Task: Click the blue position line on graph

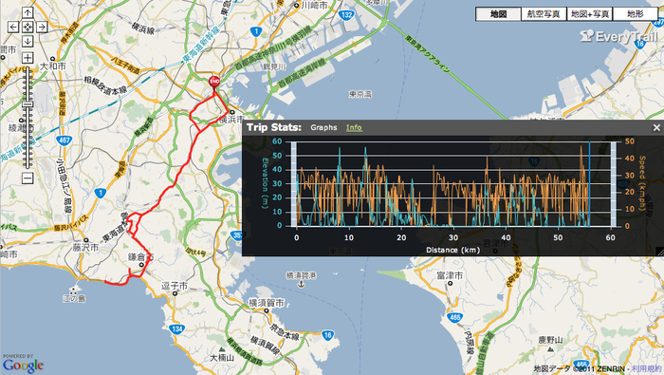Action: [x=589, y=184]
